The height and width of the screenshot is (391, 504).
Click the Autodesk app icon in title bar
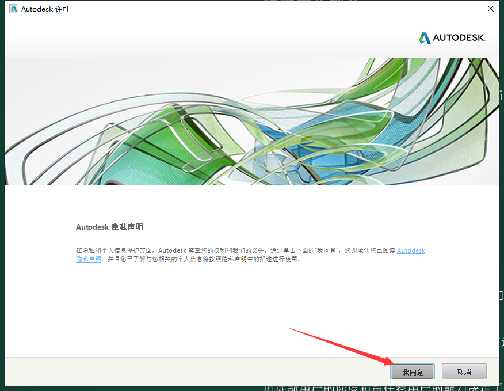click(13, 9)
